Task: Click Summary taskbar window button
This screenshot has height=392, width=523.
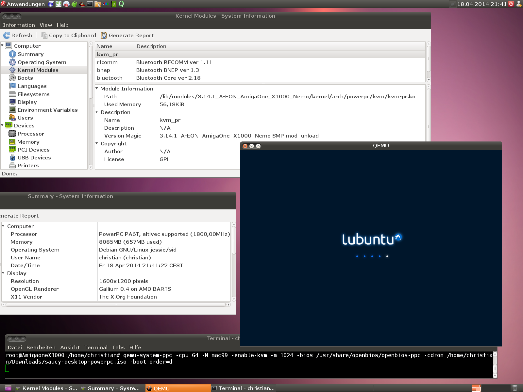Action: (x=110, y=388)
